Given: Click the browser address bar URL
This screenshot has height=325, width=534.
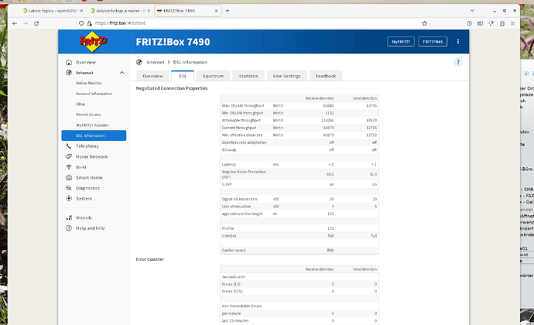Looking at the screenshot, I should pyautogui.click(x=120, y=23).
